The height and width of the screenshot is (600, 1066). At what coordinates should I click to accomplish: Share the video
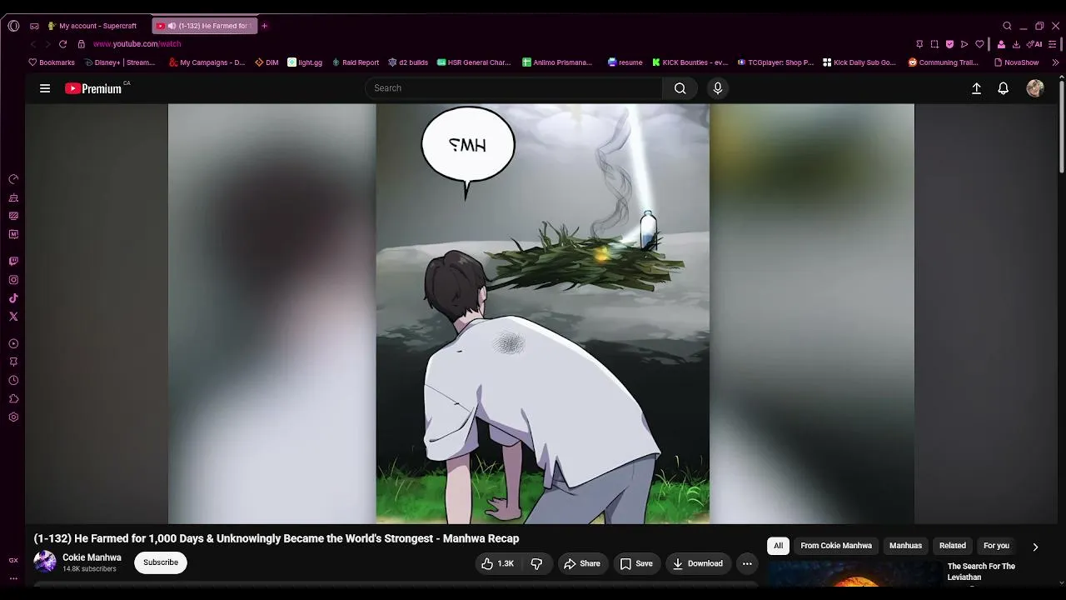[581, 564]
